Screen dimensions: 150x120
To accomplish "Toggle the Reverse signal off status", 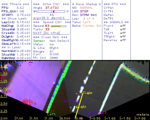I will pyautogui.click(x=123, y=40).
